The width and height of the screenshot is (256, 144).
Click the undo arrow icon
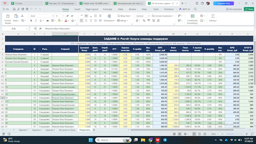tap(31, 9)
